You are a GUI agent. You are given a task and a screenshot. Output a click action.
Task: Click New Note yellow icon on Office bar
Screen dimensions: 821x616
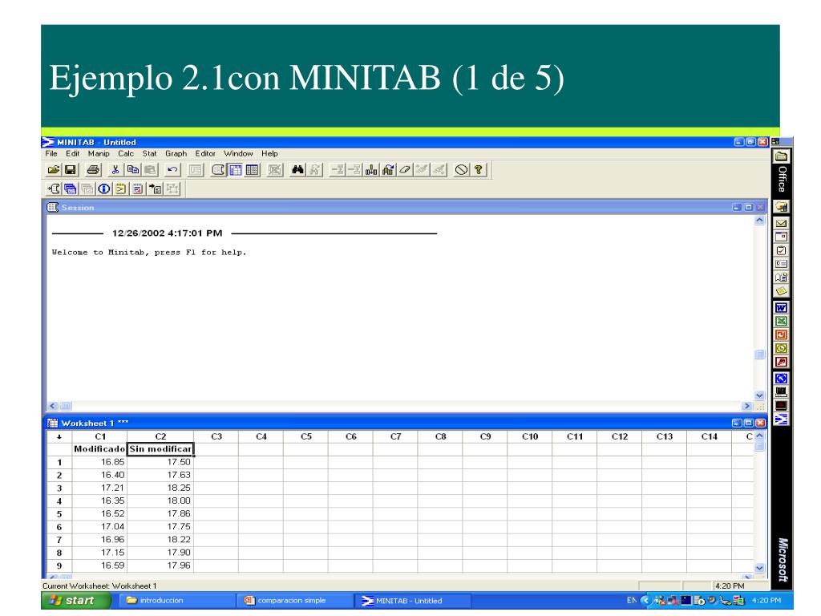pos(781,291)
